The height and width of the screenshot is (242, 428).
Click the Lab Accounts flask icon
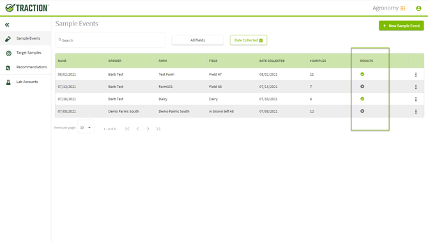[x=8, y=82]
